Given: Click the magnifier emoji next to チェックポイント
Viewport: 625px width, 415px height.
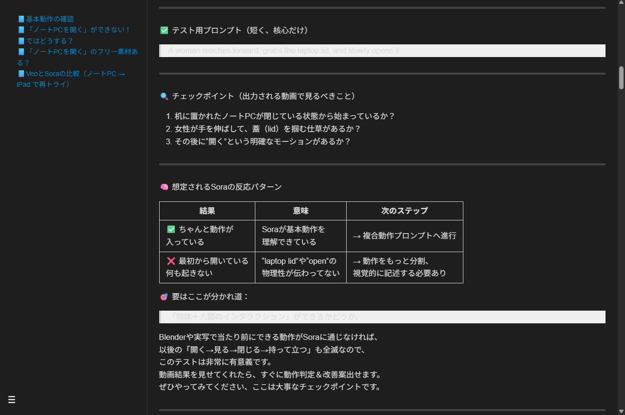Looking at the screenshot, I should pyautogui.click(x=164, y=97).
